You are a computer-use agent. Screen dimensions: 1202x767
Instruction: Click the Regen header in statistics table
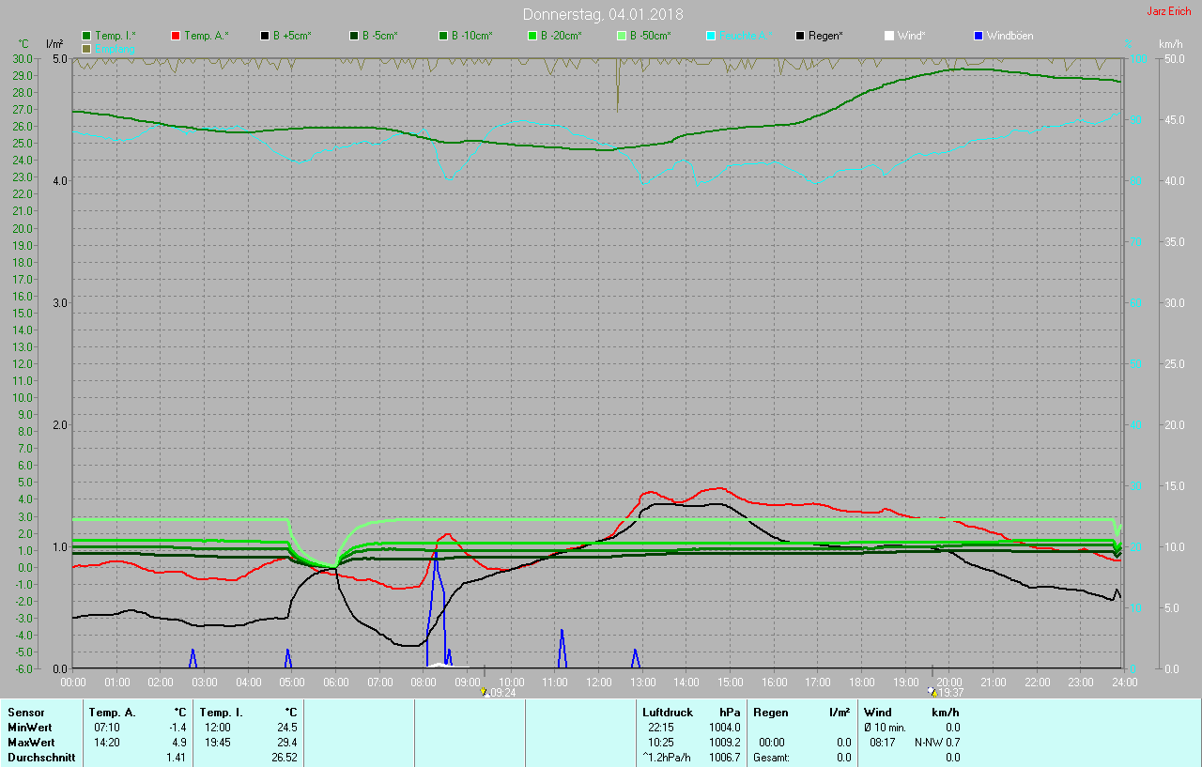(770, 713)
